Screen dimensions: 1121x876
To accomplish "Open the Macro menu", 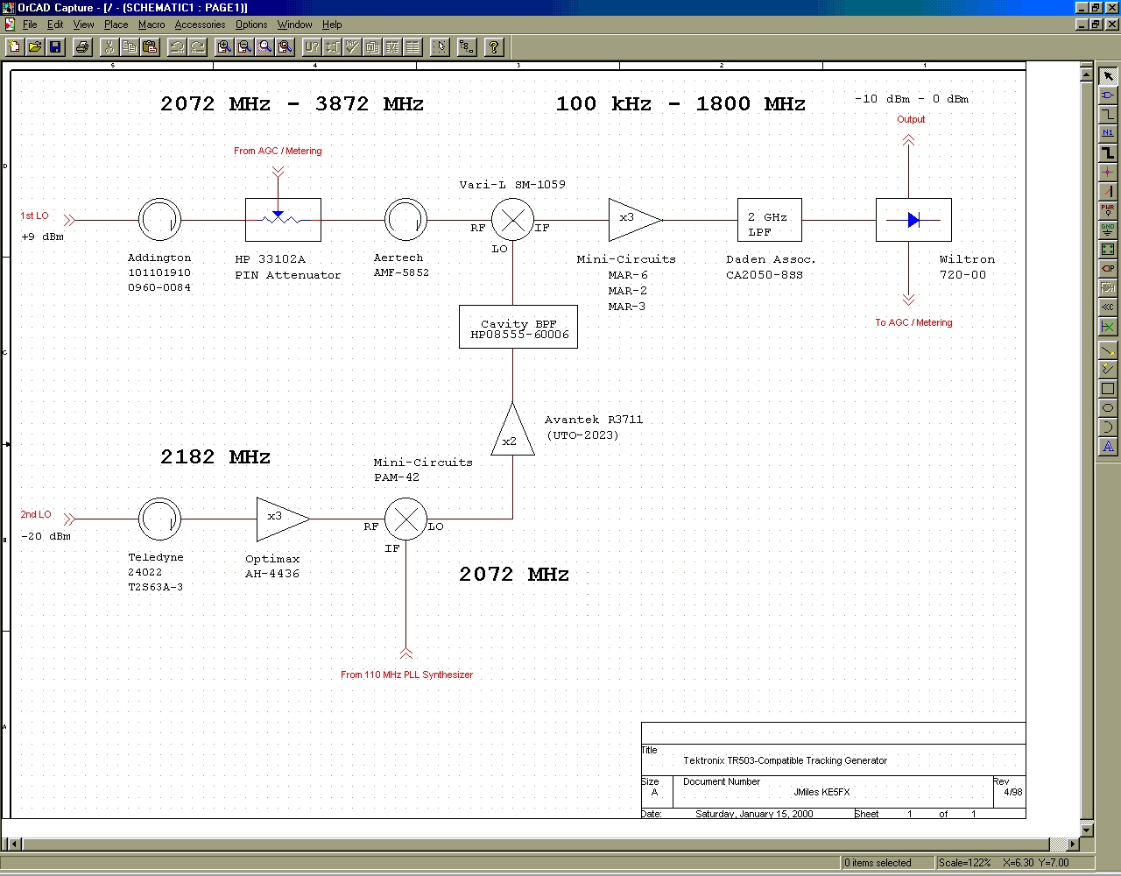I will tap(152, 25).
